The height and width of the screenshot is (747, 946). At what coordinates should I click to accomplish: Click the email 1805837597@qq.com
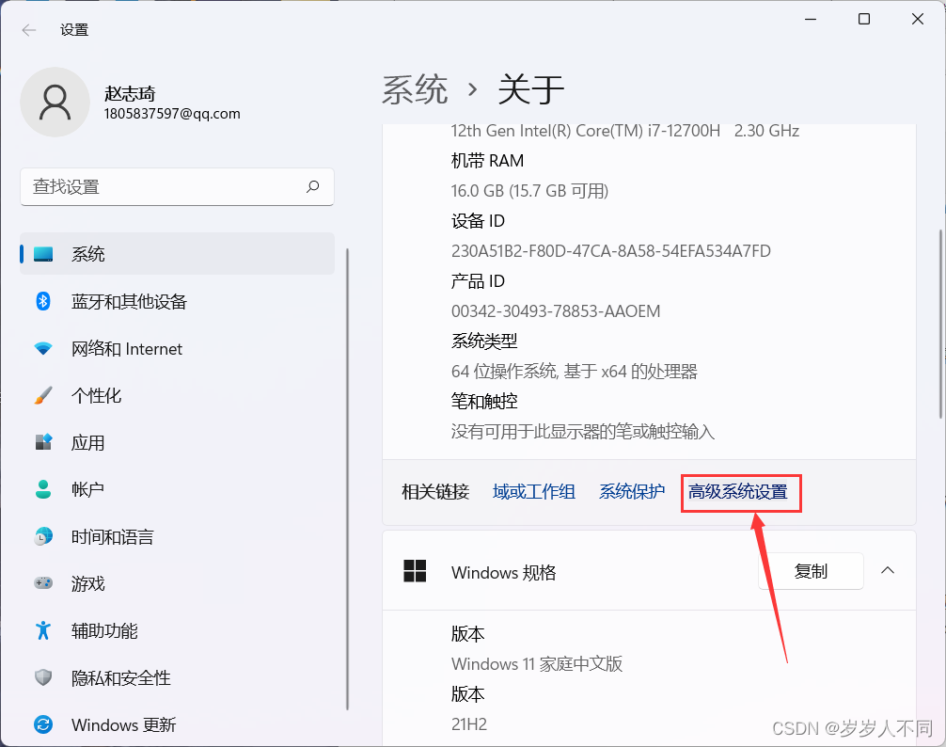[x=172, y=114]
